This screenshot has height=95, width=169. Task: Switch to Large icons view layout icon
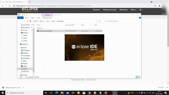click(x=139, y=77)
